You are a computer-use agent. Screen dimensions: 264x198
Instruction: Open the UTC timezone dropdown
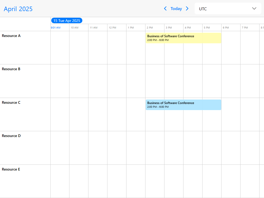[x=228, y=9]
